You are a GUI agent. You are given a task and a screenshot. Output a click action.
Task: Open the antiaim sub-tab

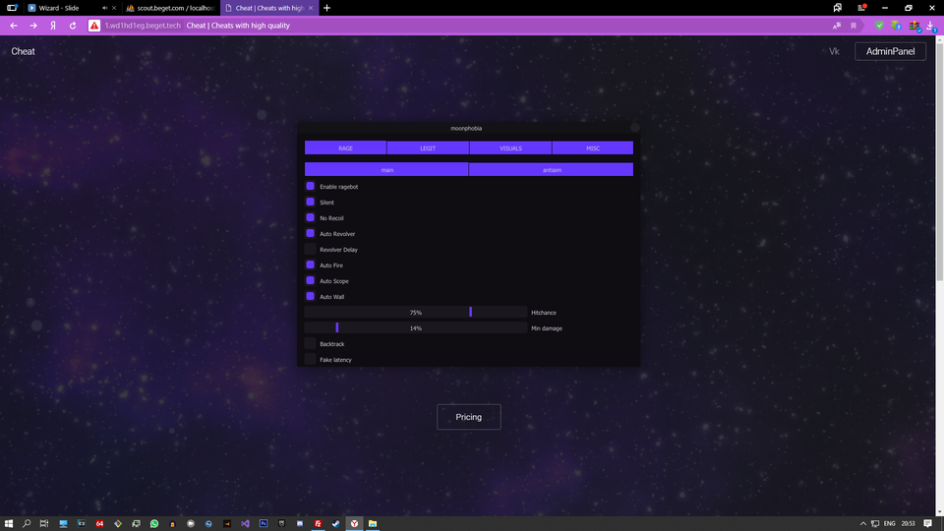click(551, 170)
